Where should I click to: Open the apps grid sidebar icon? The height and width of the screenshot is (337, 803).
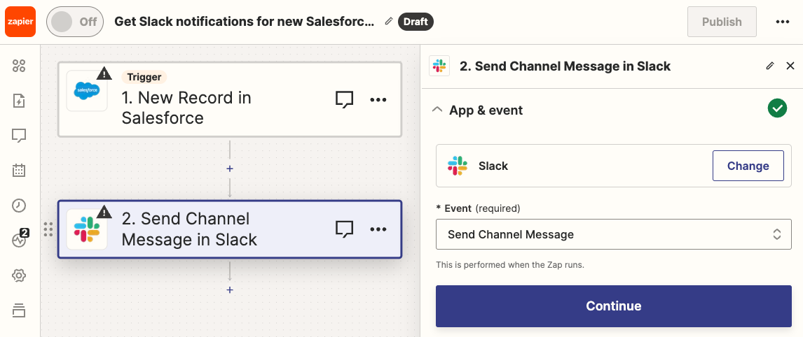[19, 66]
